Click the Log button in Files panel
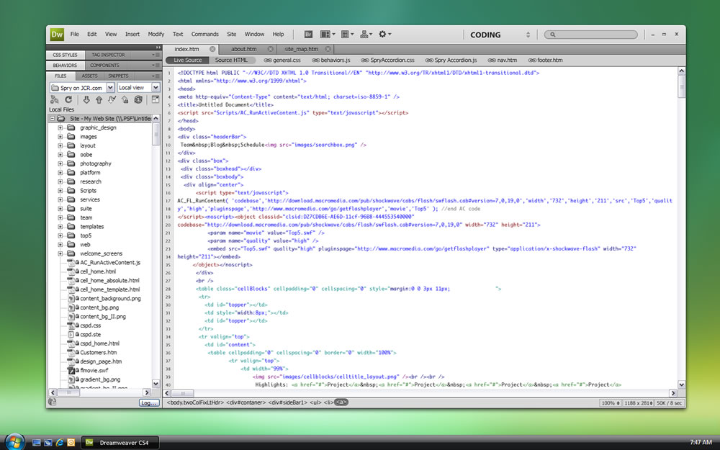This screenshot has width=720, height=450. (149, 402)
